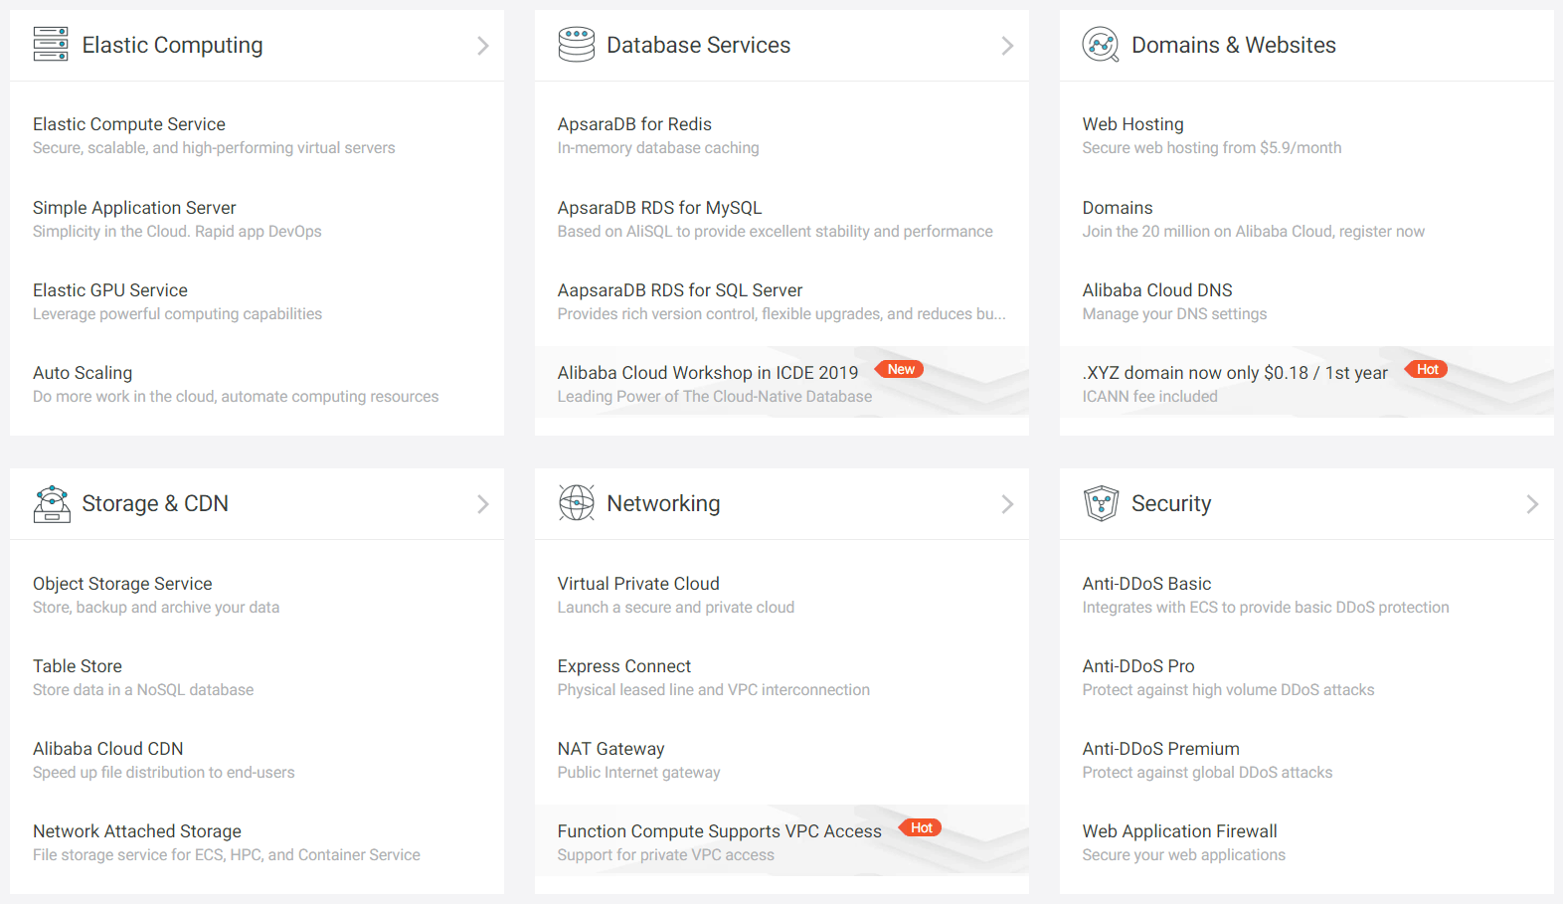Image resolution: width=1563 pixels, height=904 pixels.
Task: Click 'Public Internet gateway' description
Action: click(x=639, y=773)
